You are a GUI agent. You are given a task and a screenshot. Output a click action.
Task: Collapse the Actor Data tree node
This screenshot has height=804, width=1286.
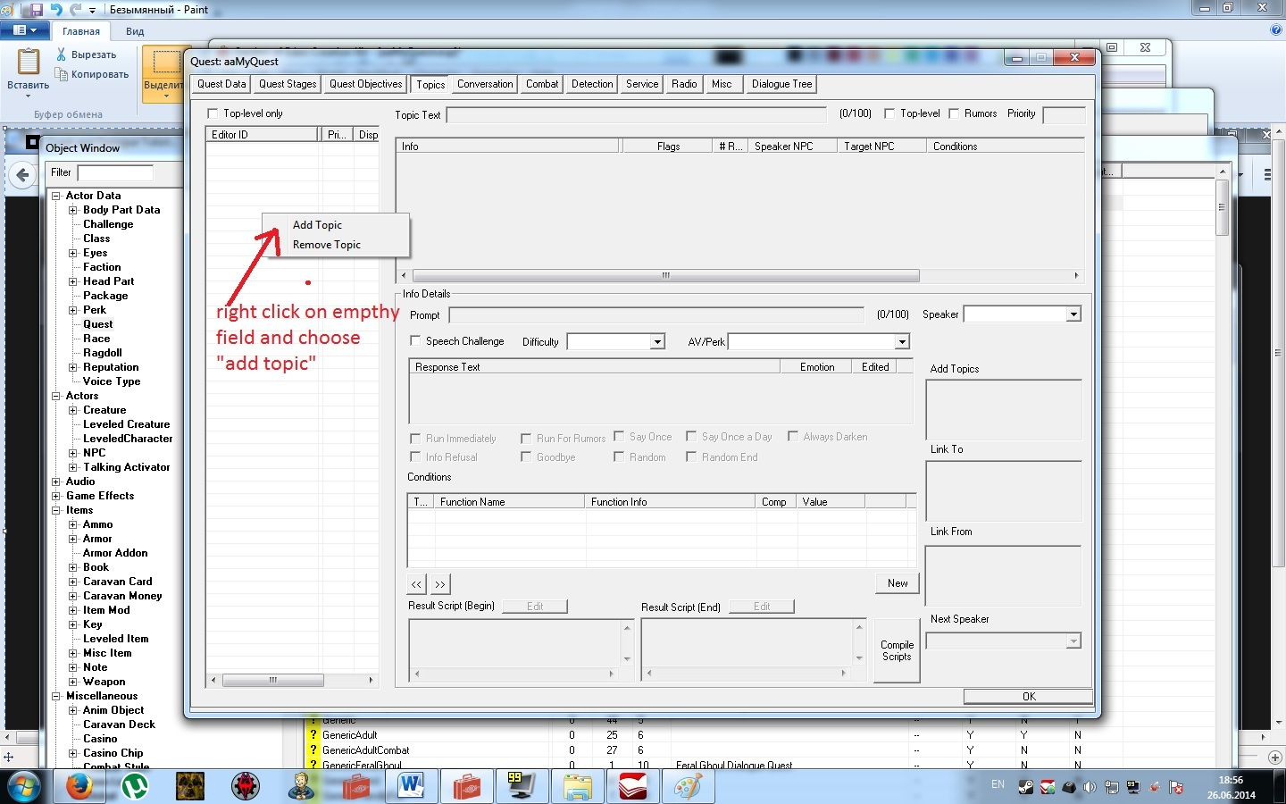click(55, 196)
